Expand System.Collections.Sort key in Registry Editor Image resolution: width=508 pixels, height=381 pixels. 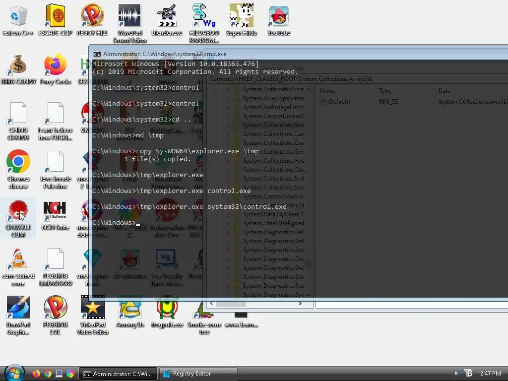[228, 179]
